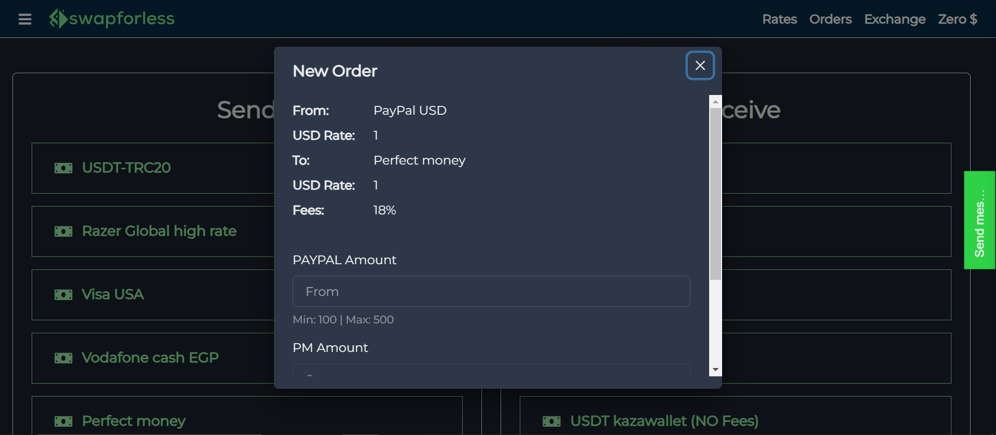Click inside the PAYPAL Amount From field
Image resolution: width=996 pixels, height=435 pixels.
tap(491, 291)
